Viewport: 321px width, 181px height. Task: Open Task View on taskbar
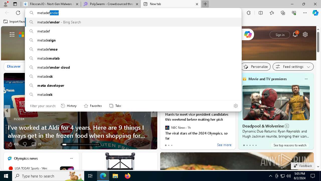(x=90, y=176)
